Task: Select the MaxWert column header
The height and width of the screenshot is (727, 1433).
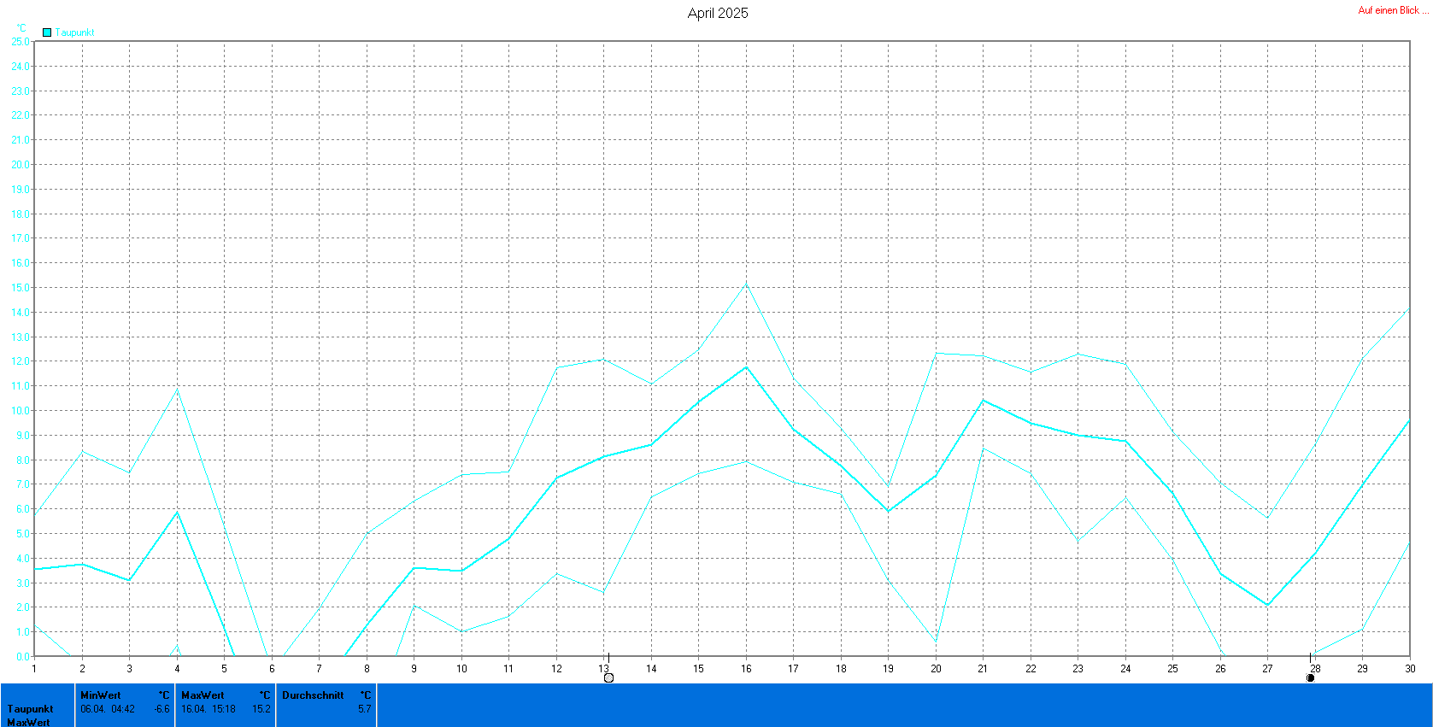Action: [x=203, y=695]
